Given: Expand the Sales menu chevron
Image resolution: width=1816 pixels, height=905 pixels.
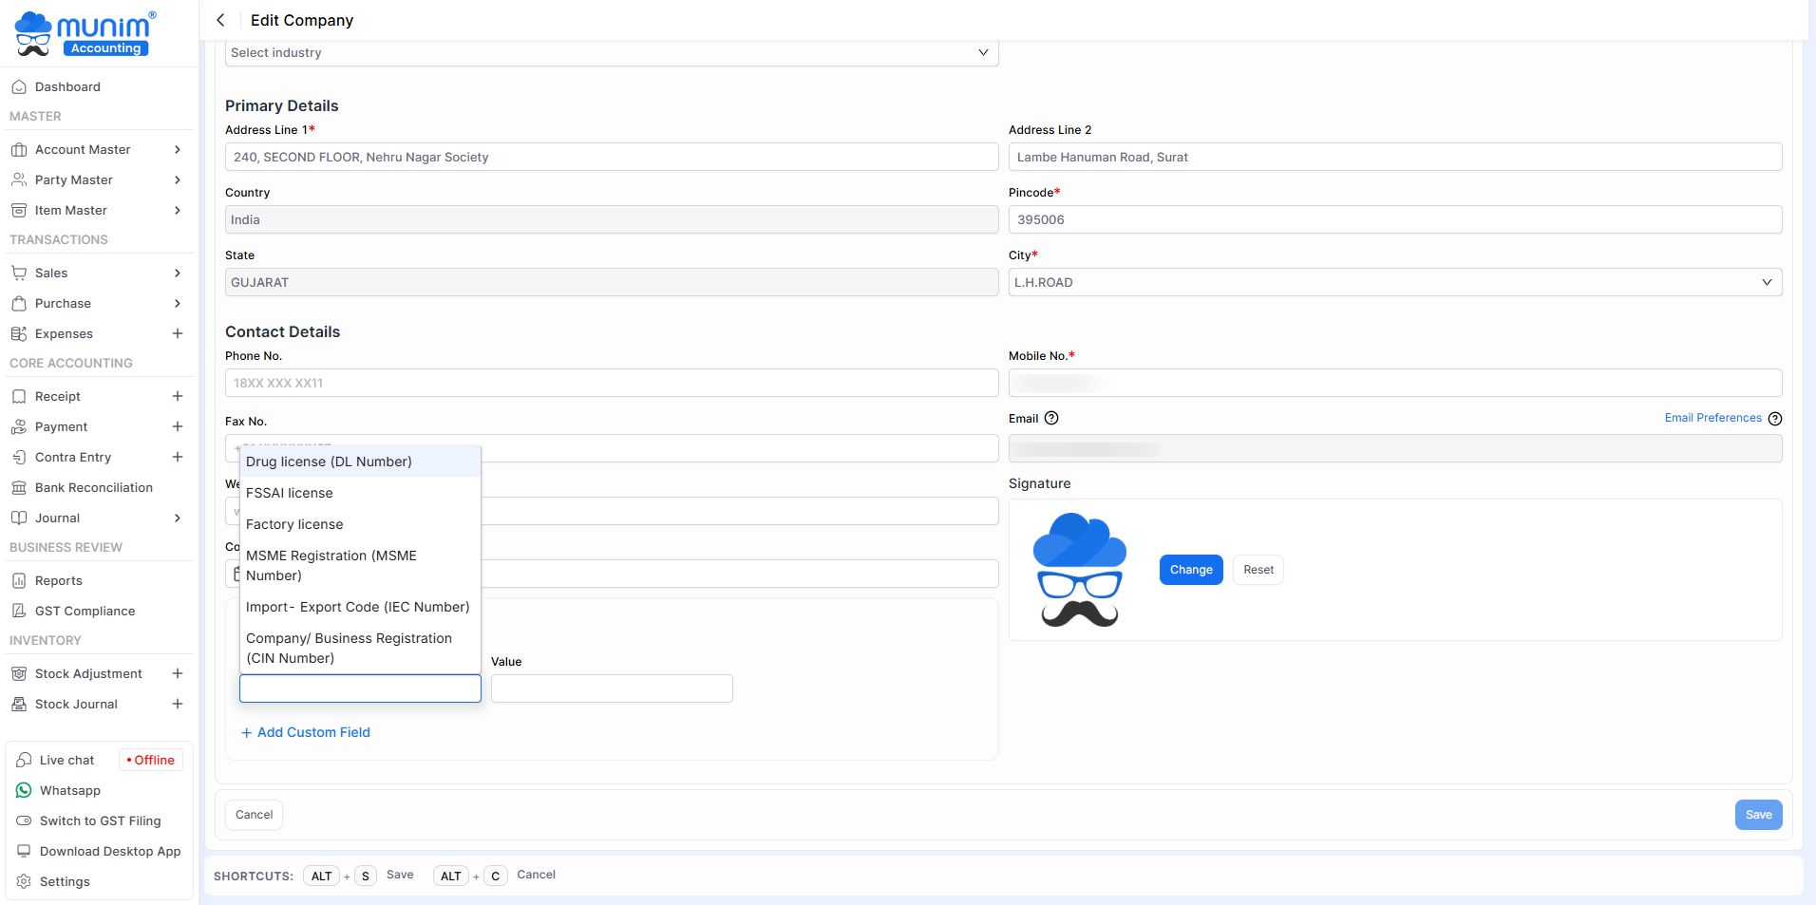Looking at the screenshot, I should tap(178, 273).
